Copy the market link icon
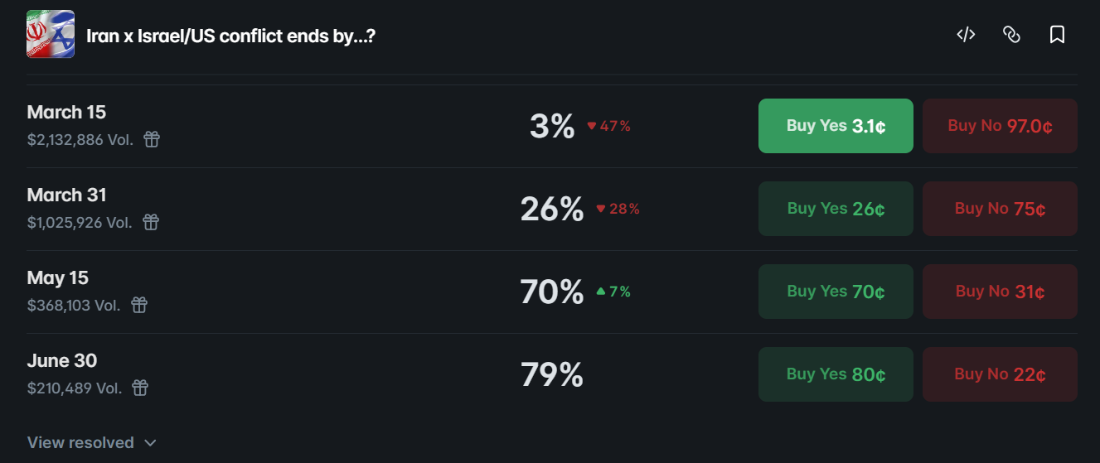Screen dimensions: 1100x463 click(1011, 35)
